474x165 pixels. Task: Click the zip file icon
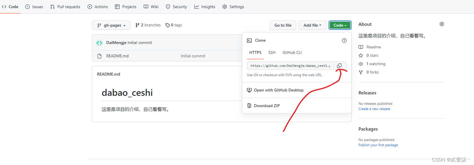click(249, 106)
